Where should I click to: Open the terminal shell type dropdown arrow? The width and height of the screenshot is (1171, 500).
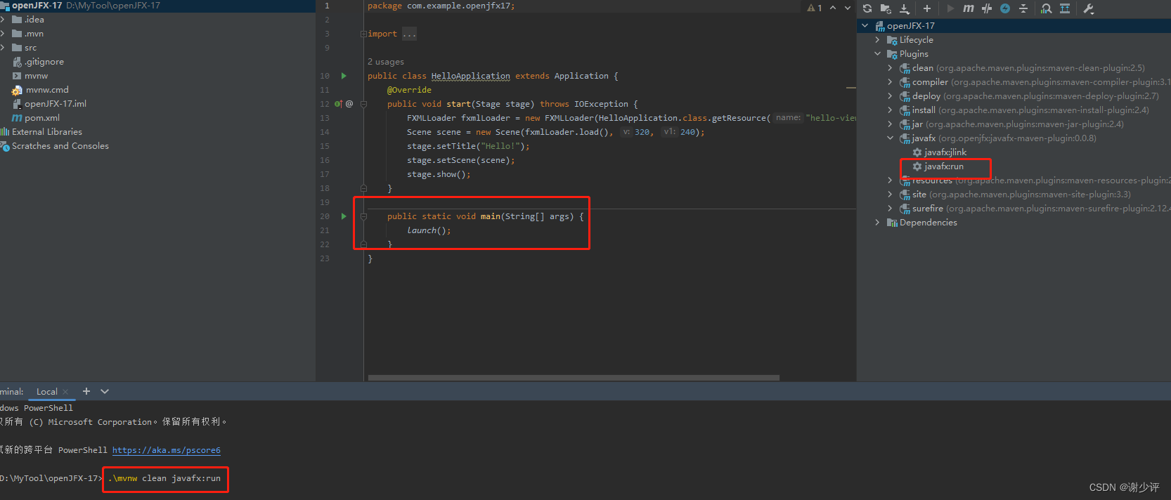[x=105, y=391]
